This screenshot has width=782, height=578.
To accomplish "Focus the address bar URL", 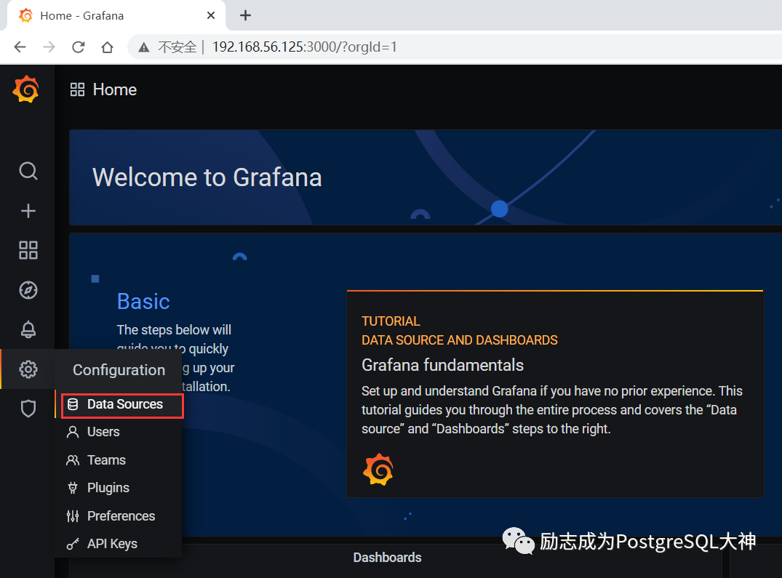I will point(305,47).
